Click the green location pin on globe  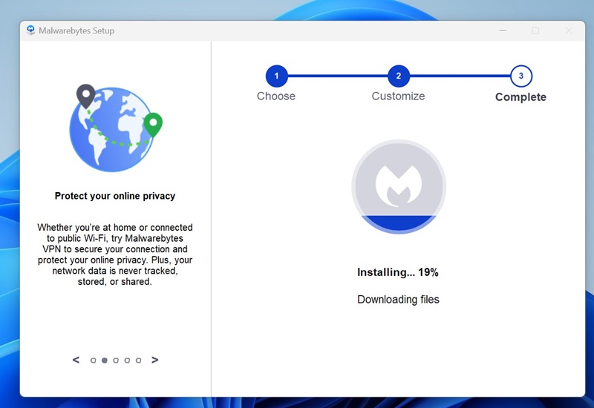[153, 124]
